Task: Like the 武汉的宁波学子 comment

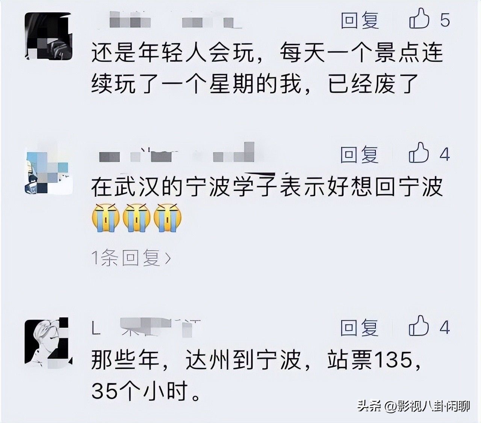Action: (419, 153)
